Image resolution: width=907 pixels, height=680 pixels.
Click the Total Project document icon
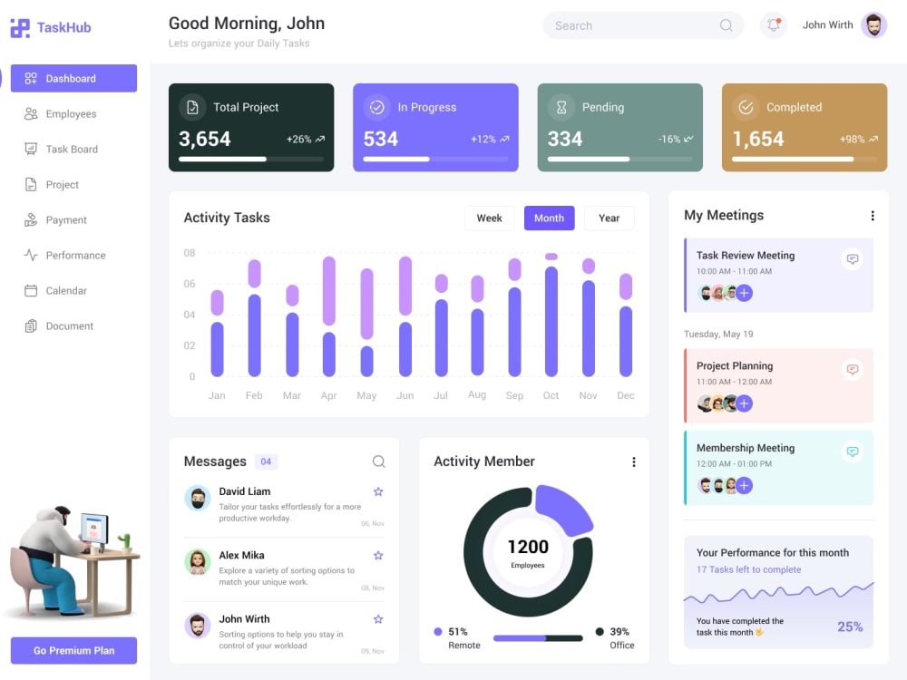pyautogui.click(x=192, y=107)
